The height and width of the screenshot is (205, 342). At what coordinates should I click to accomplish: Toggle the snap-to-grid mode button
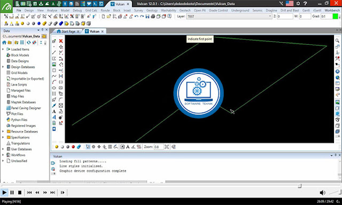click(x=110, y=147)
